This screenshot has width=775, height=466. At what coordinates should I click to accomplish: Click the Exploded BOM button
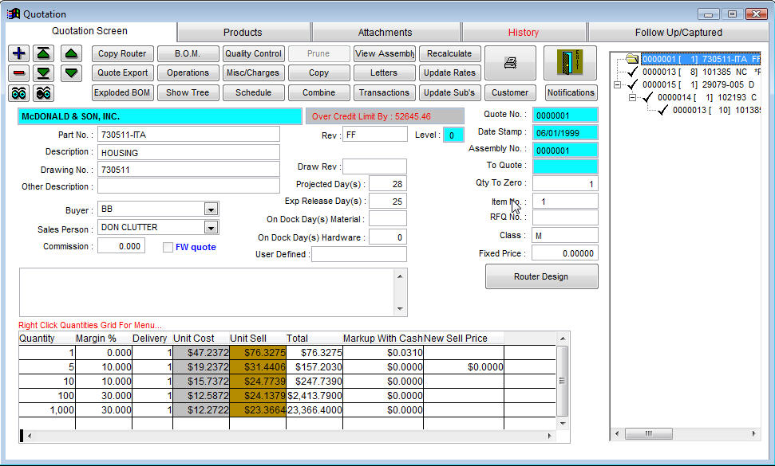[x=122, y=92]
